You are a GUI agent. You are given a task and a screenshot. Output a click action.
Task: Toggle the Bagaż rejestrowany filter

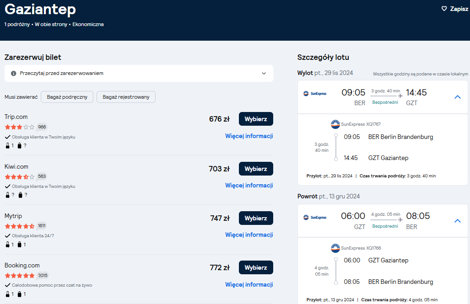(126, 97)
